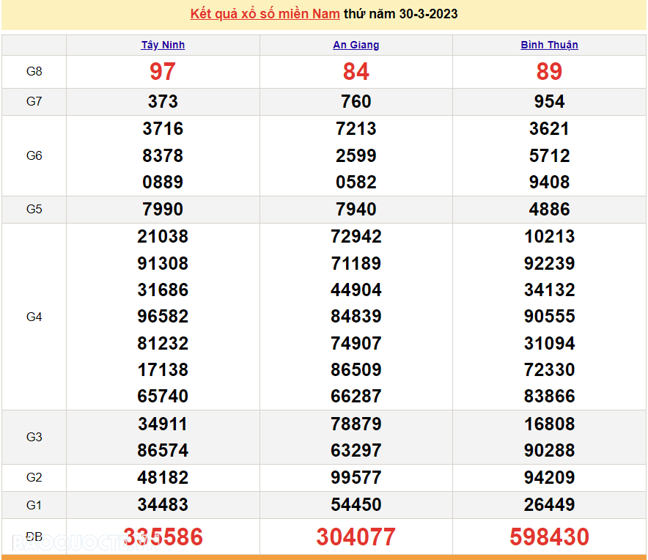Click the G4 row label
Viewport: 648px width, 560px height.
34,317
